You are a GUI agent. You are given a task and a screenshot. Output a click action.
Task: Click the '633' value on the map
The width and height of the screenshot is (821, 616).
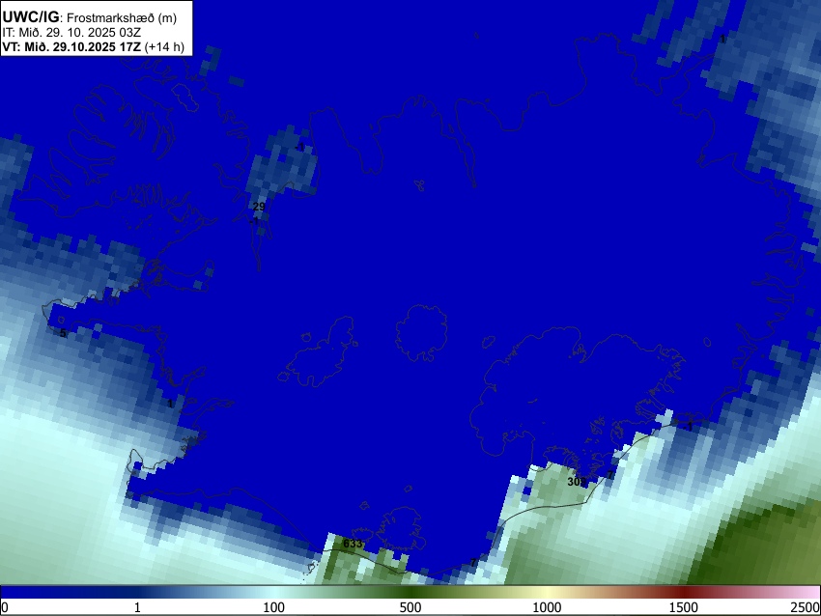[353, 544]
